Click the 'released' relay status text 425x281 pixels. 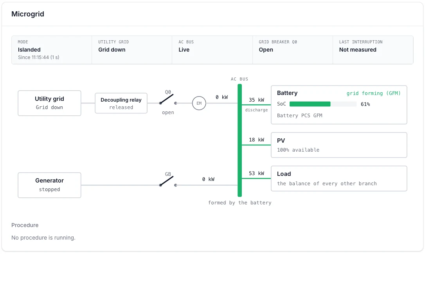(121, 107)
